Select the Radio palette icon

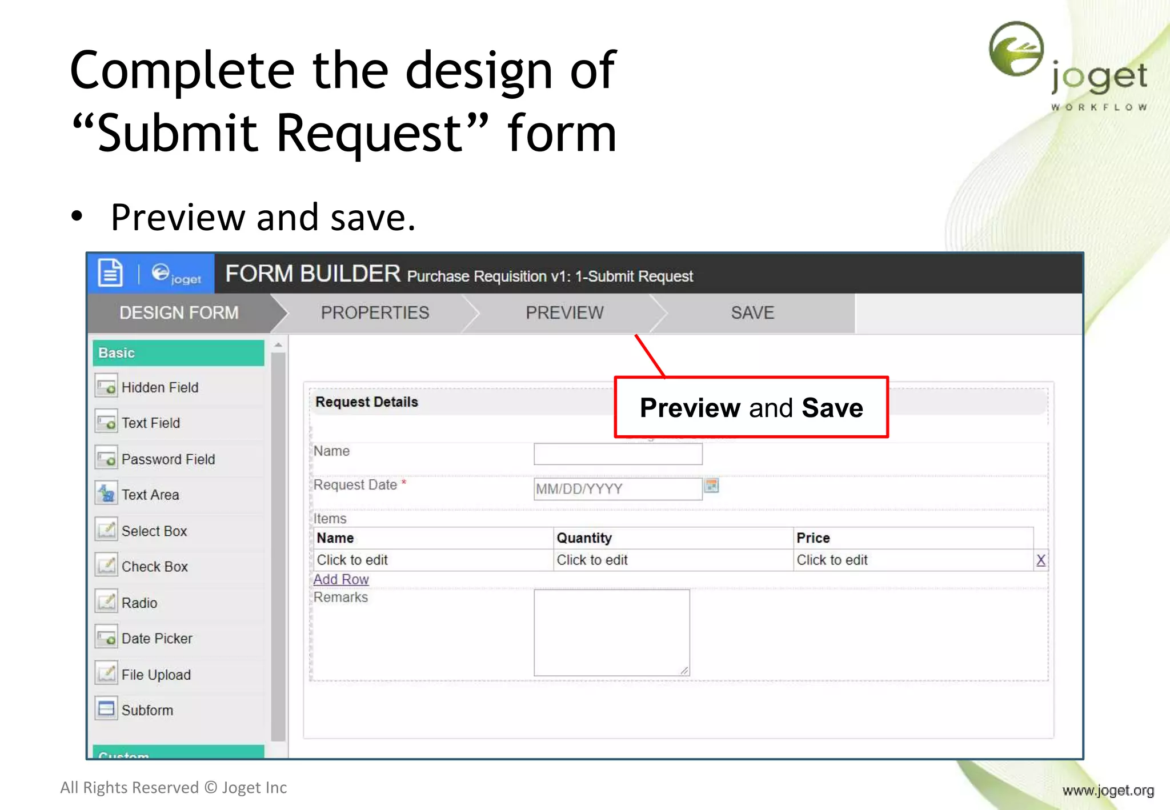[x=106, y=602]
